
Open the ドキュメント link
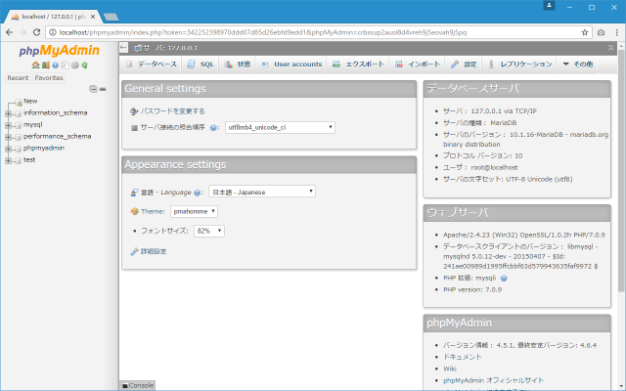click(463, 357)
